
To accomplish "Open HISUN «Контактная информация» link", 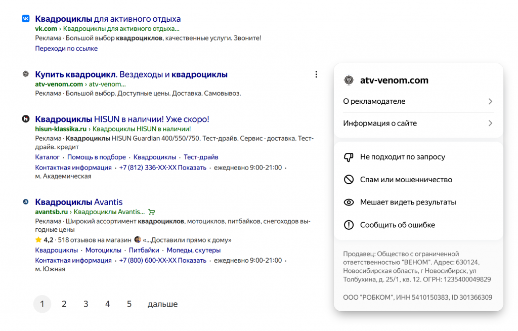I will click(x=73, y=168).
